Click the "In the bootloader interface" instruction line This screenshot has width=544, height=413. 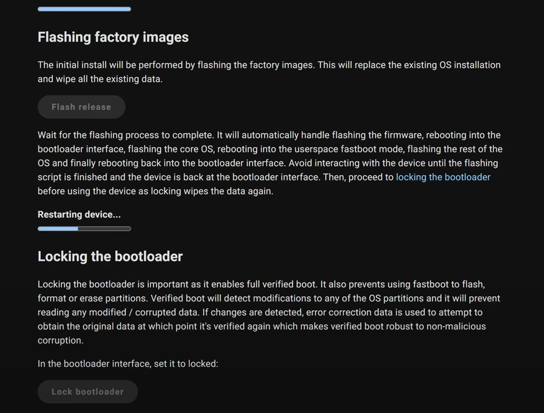[x=127, y=364]
